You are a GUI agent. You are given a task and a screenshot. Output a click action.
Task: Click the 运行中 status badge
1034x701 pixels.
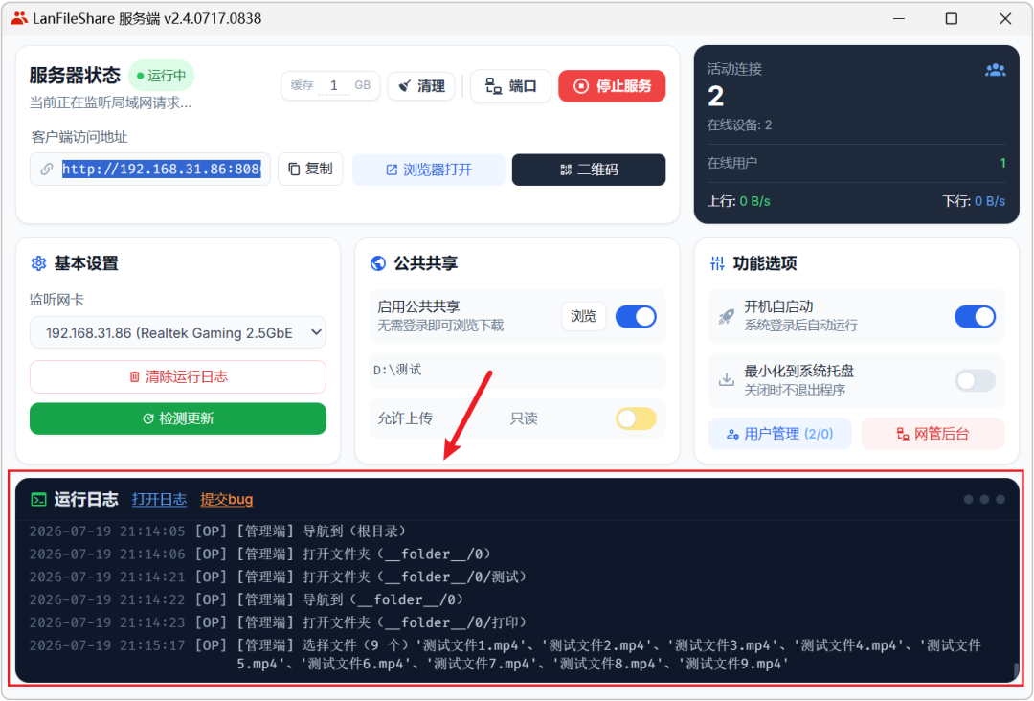coord(162,76)
